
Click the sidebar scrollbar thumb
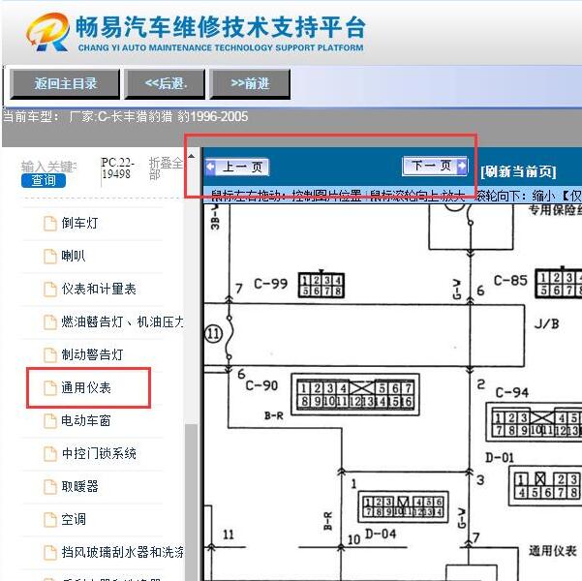click(191, 503)
